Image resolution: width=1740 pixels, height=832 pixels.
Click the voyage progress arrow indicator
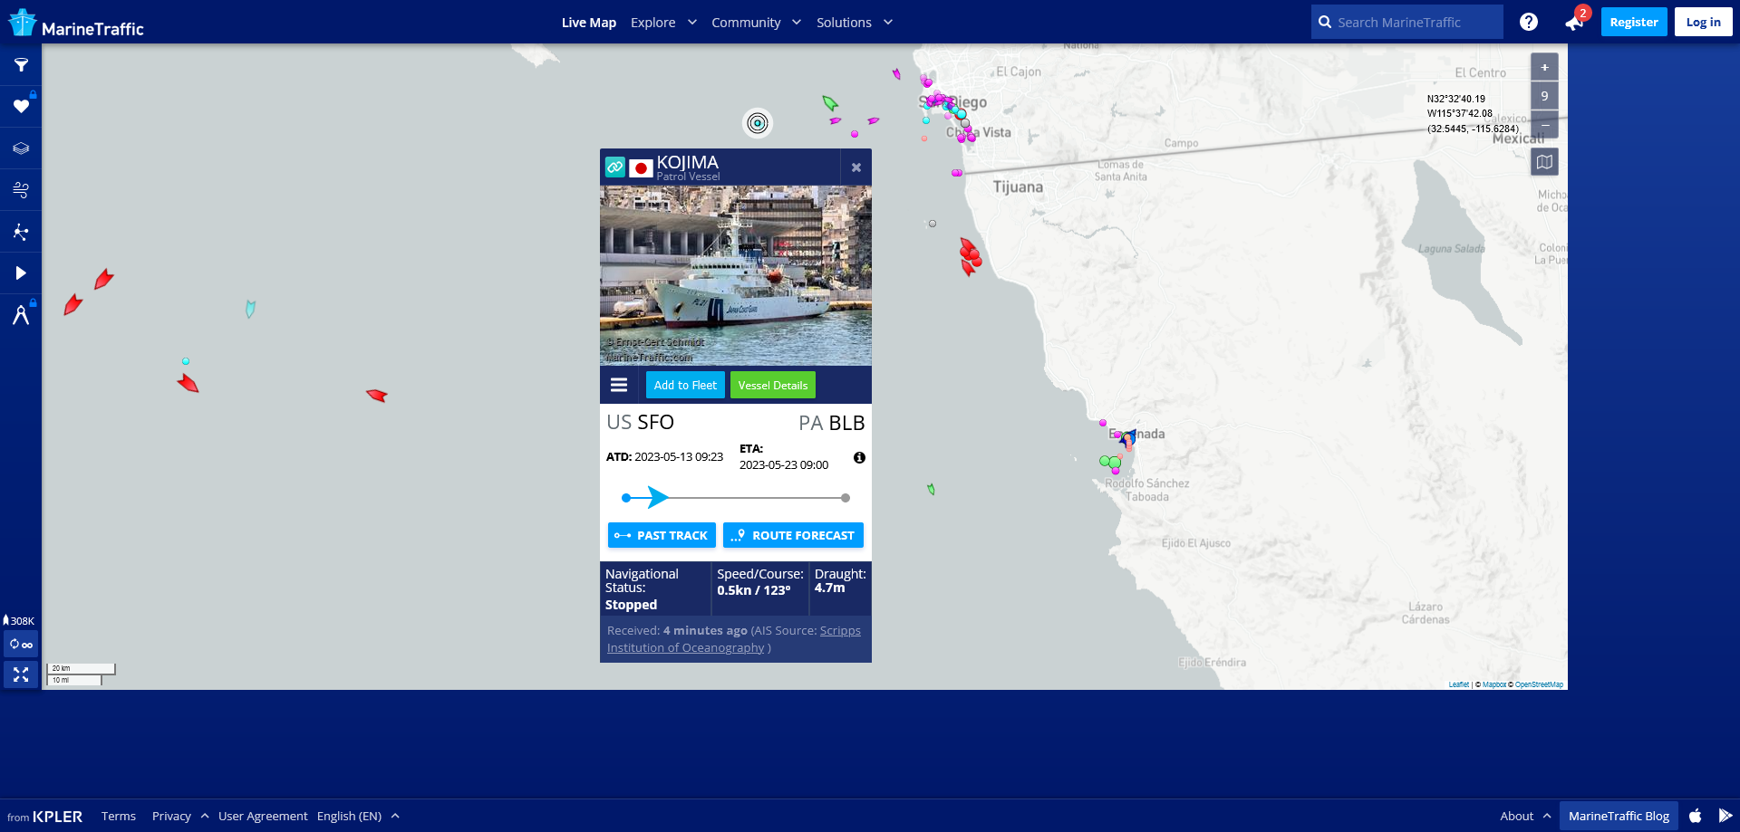point(658,497)
